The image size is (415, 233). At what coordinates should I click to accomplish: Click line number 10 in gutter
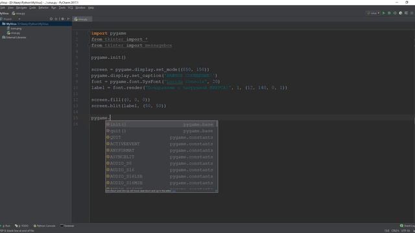pos(76,88)
